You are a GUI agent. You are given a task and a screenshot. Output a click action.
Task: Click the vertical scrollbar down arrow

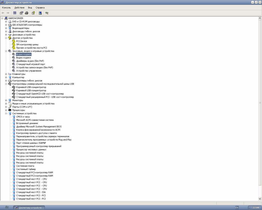click(x=260, y=199)
